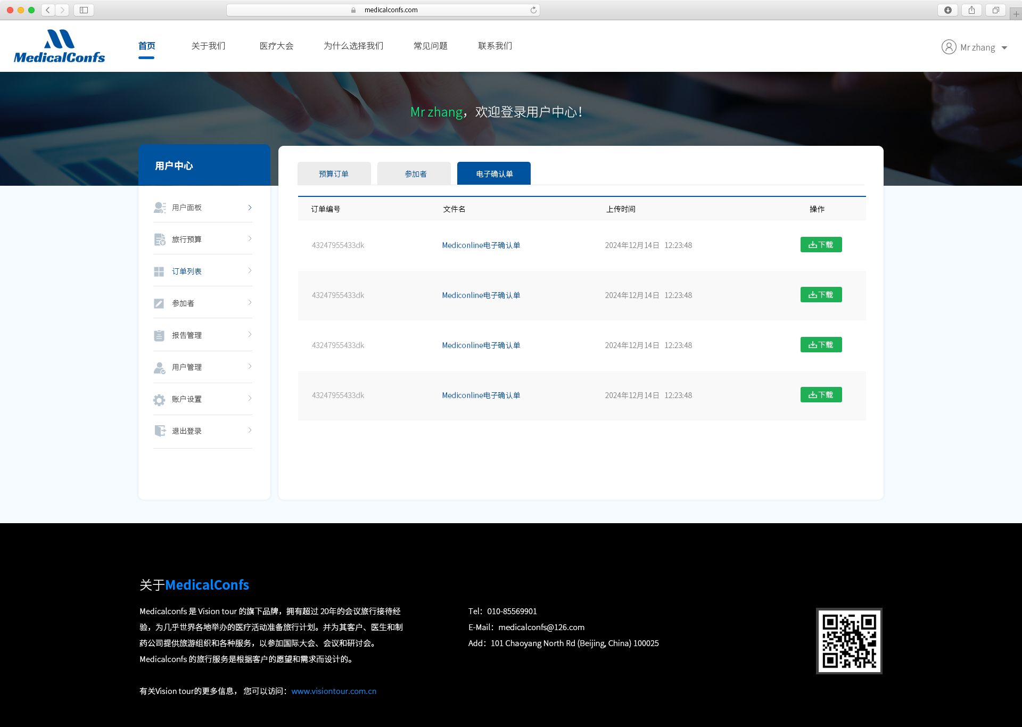The height and width of the screenshot is (727, 1022).
Task: Click the 账户设置 gear icon
Action: pos(159,400)
